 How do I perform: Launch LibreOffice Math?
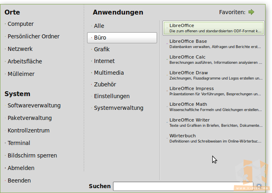[213, 107]
